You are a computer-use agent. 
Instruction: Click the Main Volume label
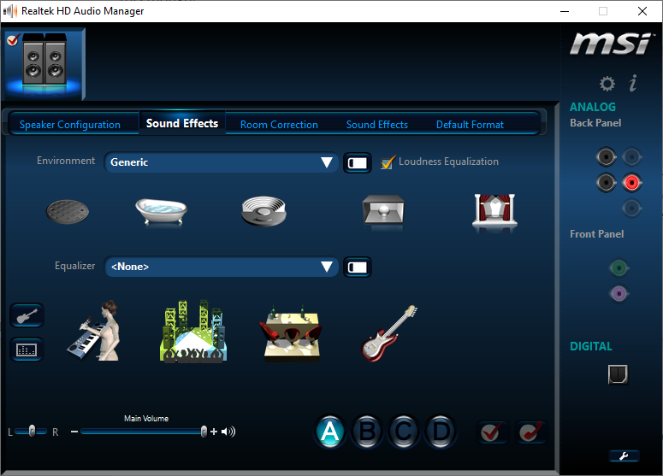click(146, 419)
